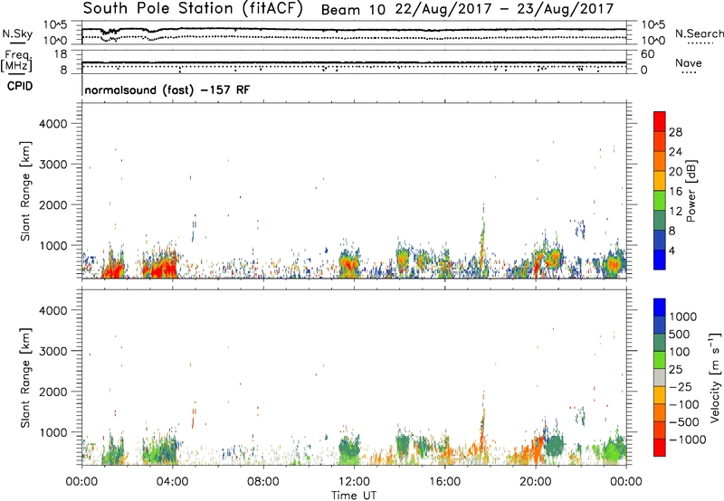
Task: Click the 'N.Sky' legend label
Action: tap(17, 33)
